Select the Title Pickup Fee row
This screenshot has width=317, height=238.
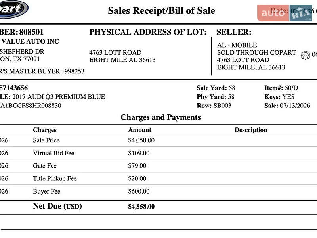[x=158, y=178]
